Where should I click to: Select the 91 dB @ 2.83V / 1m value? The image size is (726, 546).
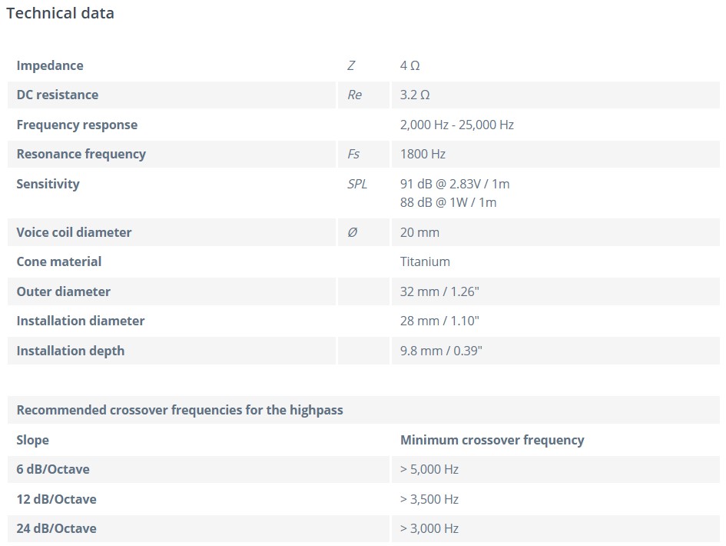(x=455, y=184)
